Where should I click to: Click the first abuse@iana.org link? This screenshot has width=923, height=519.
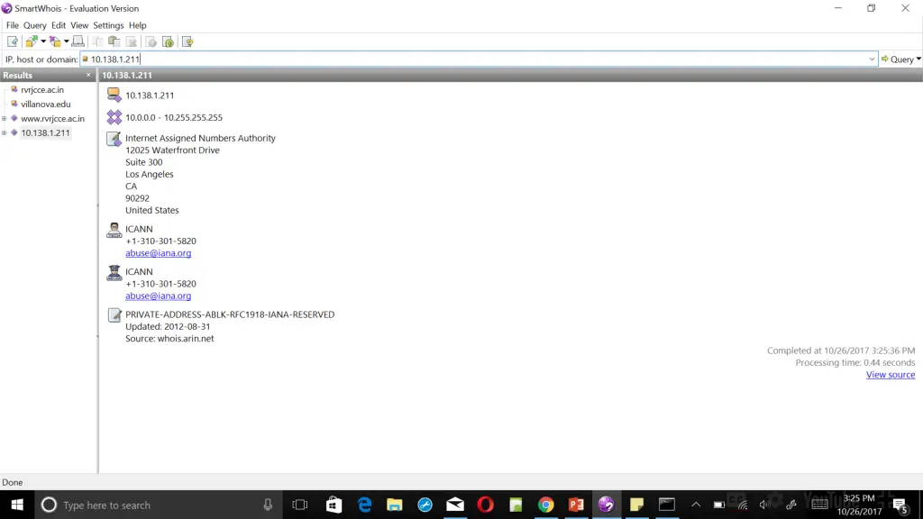point(158,253)
